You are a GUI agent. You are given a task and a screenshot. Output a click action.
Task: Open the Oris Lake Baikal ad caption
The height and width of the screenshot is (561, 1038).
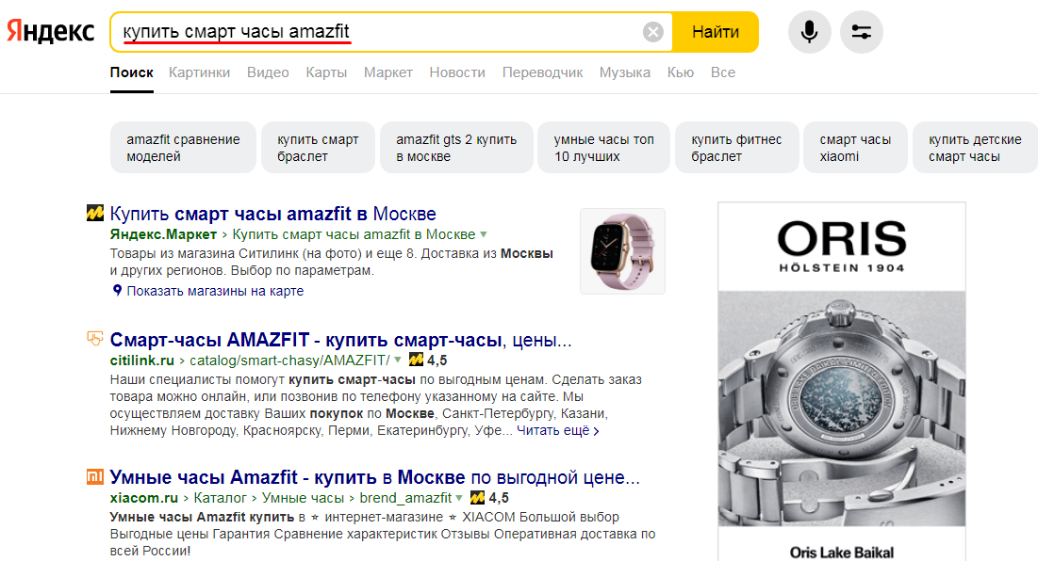pos(841,552)
